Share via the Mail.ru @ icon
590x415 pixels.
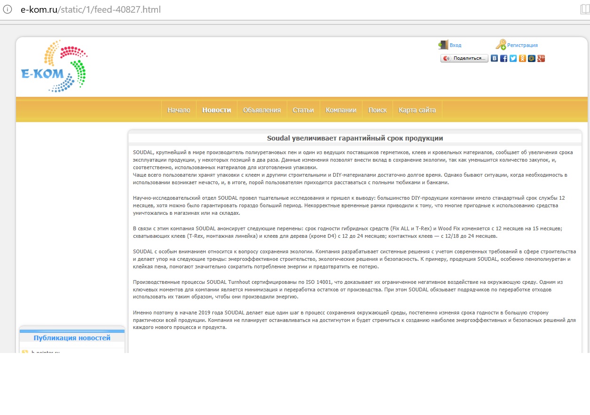pyautogui.click(x=532, y=58)
